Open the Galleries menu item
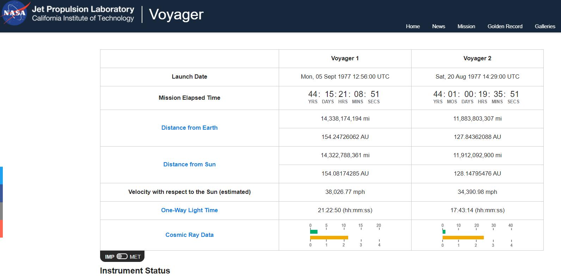This screenshot has width=561, height=276. (545, 26)
